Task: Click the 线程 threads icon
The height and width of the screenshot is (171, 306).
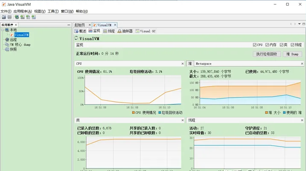Action: point(105,31)
